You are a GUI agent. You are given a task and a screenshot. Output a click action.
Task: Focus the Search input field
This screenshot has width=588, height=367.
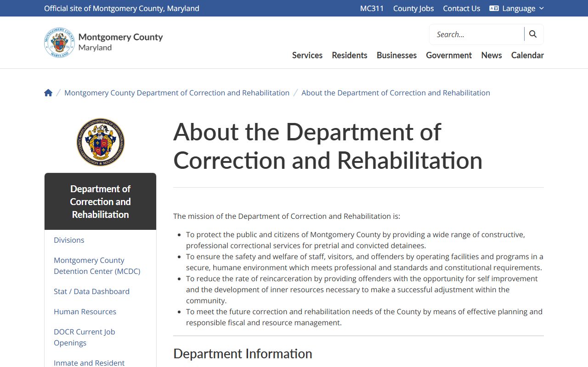coord(477,34)
